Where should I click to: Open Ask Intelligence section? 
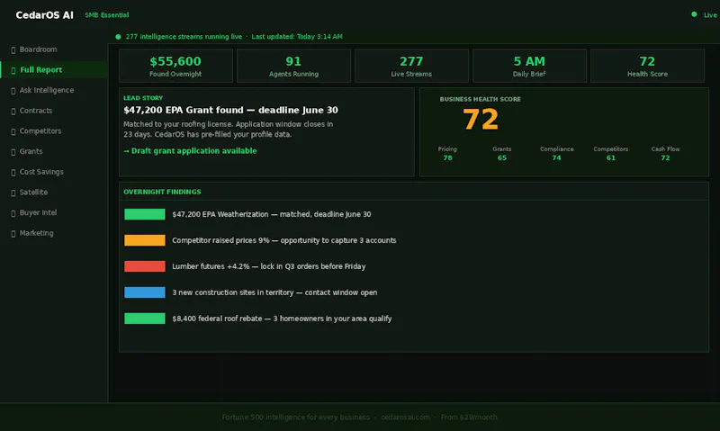click(54, 90)
